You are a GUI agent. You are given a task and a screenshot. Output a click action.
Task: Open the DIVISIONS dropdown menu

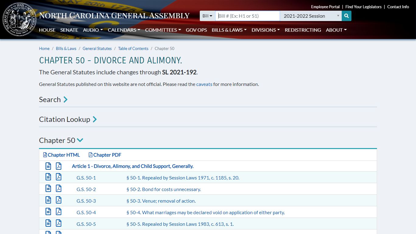pyautogui.click(x=266, y=30)
